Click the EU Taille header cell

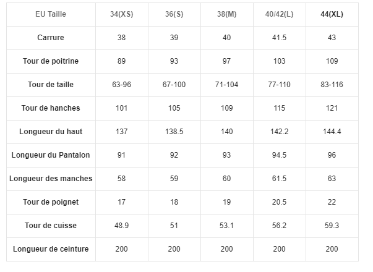coord(51,14)
